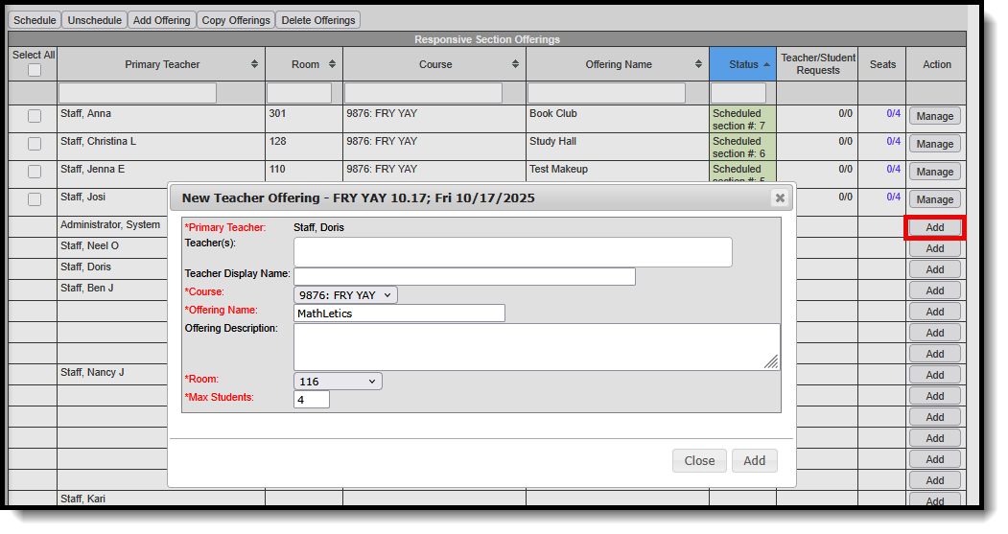Click Manage for Staff, Josi row
1008x534 pixels.
click(x=935, y=199)
